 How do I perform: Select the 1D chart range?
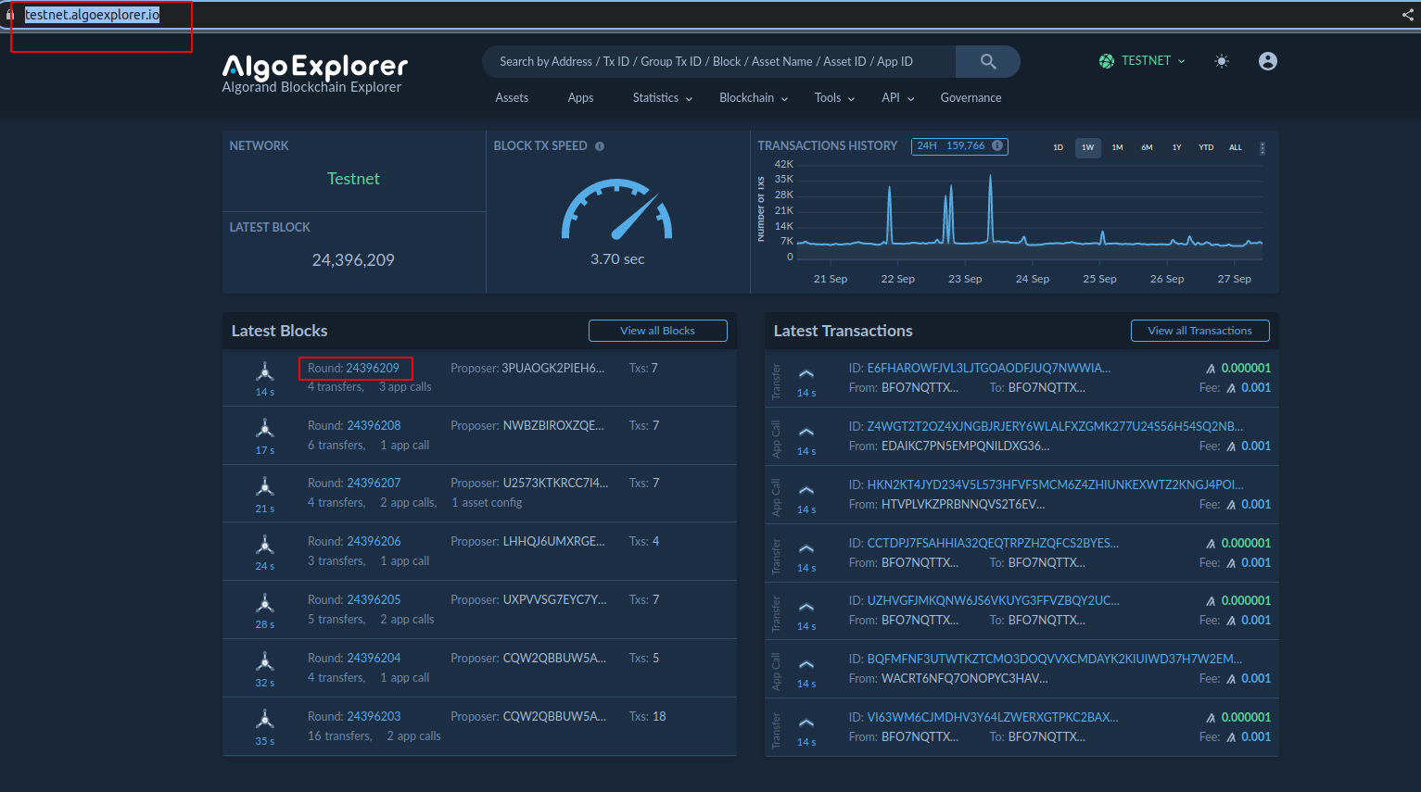tap(1059, 148)
